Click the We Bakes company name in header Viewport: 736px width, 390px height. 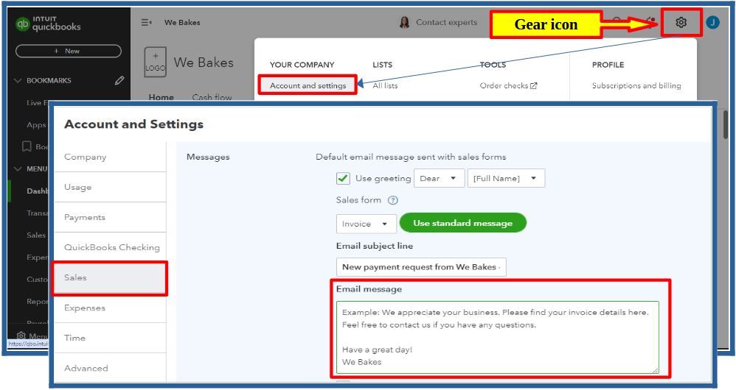coord(182,23)
